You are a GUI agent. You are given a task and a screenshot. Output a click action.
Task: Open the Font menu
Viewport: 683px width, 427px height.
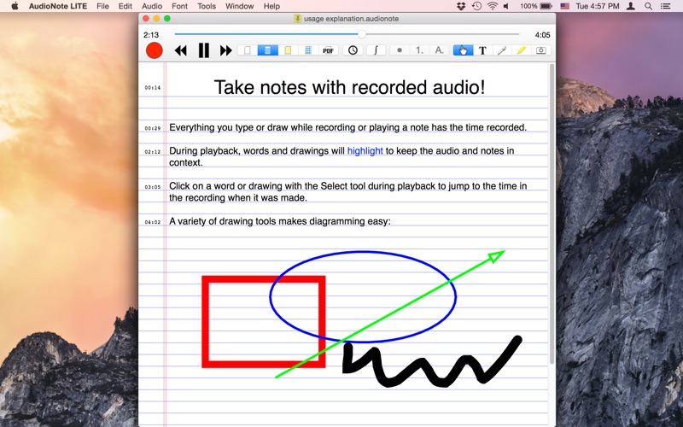click(179, 6)
